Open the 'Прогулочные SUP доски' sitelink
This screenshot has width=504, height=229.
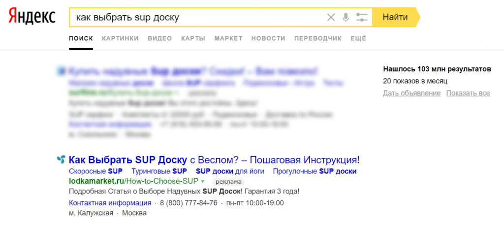(315, 171)
